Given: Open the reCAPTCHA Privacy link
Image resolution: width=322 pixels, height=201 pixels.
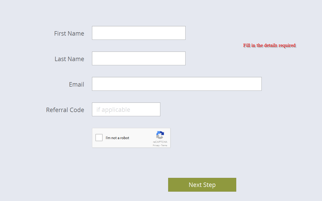Looking at the screenshot, I should (156, 146).
